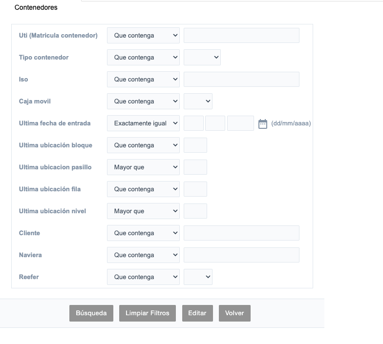Click the Búsqueda button
The height and width of the screenshot is (344, 383).
tap(91, 313)
